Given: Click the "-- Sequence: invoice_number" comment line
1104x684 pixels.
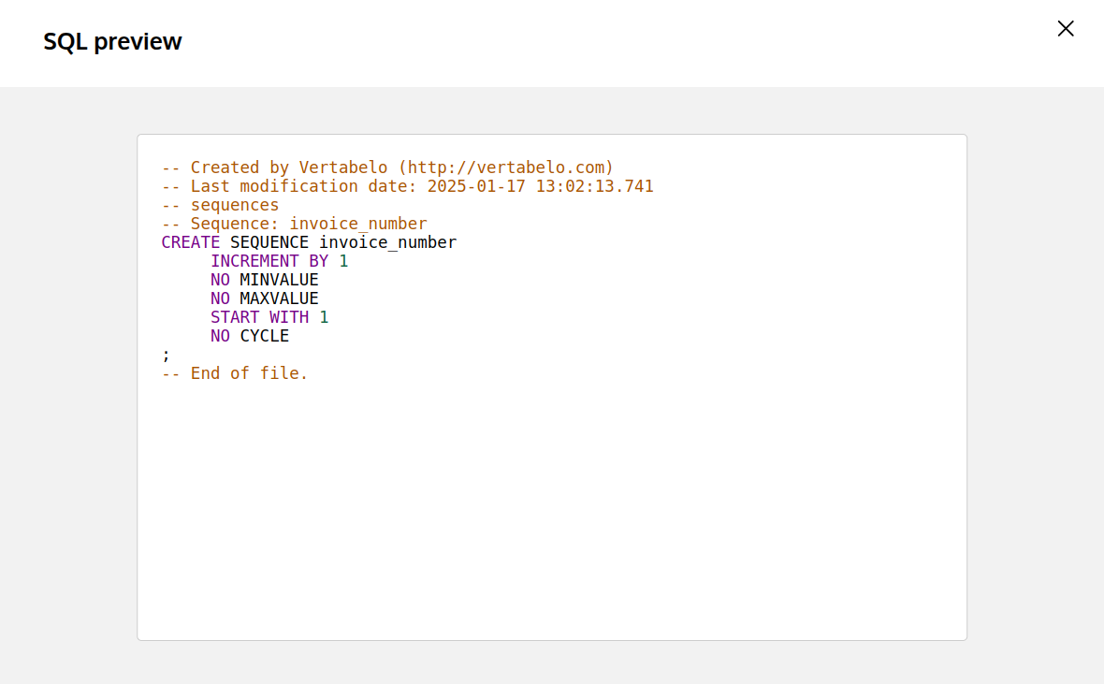Looking at the screenshot, I should click(294, 224).
